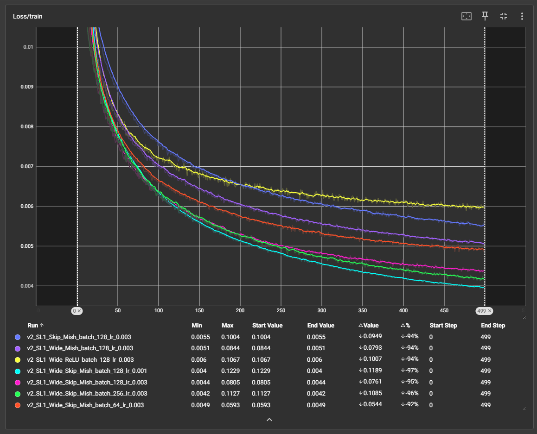Sort by the delta Value column header
The image size is (537, 434).
(x=369, y=325)
